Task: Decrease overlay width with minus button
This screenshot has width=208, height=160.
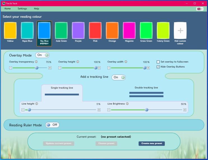Action: (x=109, y=68)
